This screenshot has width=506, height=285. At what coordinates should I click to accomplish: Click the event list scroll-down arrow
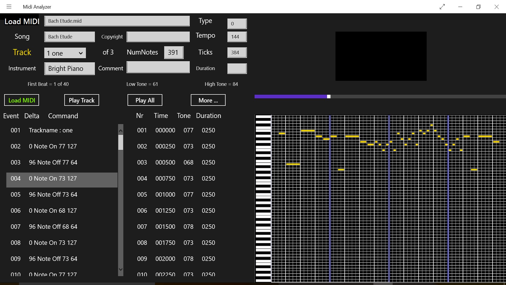pos(121,269)
